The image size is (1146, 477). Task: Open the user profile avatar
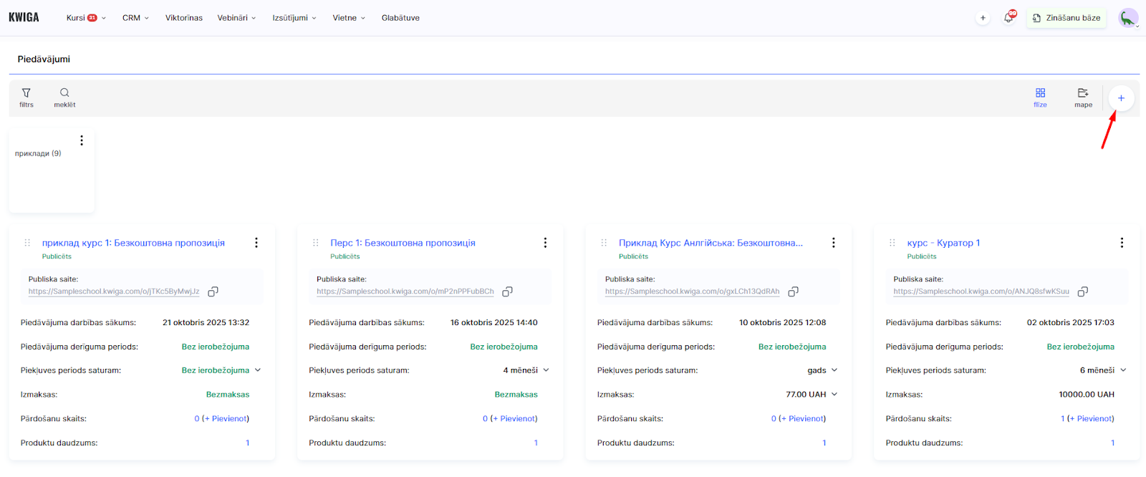pos(1128,18)
